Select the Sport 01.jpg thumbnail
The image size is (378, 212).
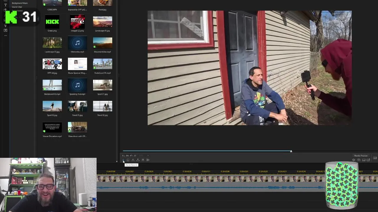(x=102, y=85)
